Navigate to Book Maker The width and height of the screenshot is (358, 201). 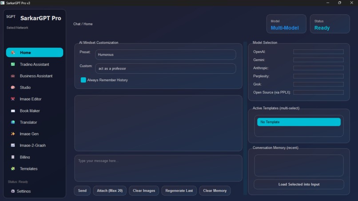click(35, 110)
